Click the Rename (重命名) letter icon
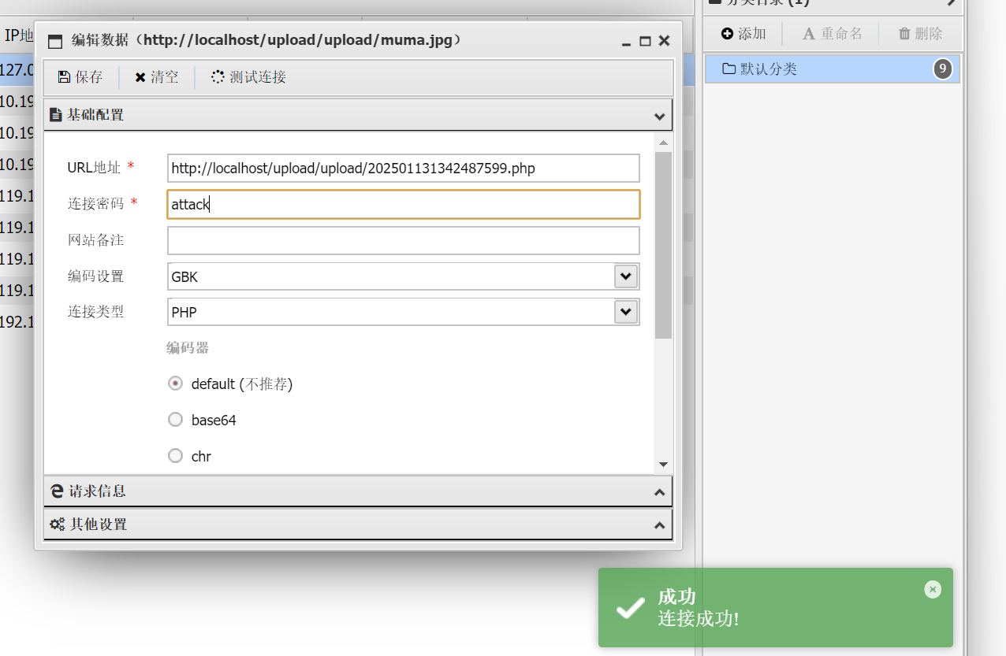The image size is (1006, 656). pos(808,34)
